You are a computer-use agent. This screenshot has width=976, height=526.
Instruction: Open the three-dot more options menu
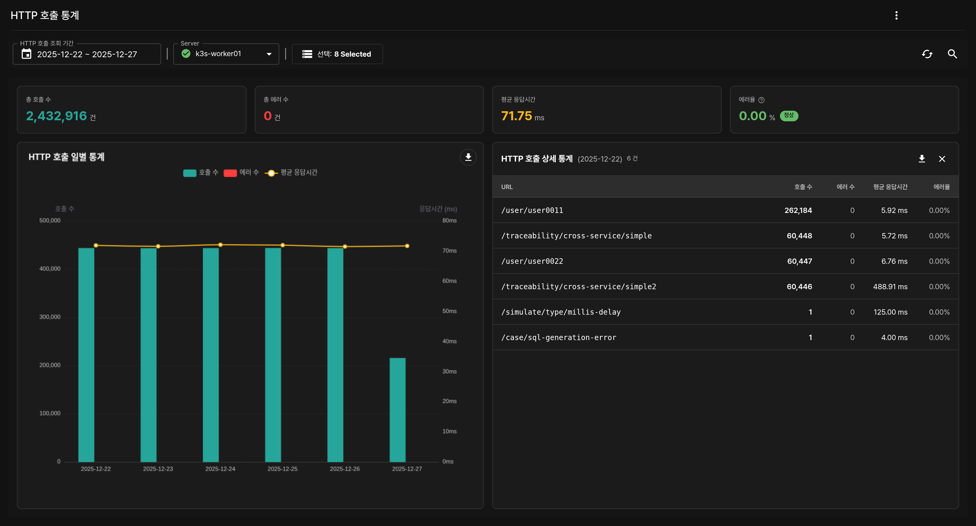(896, 15)
